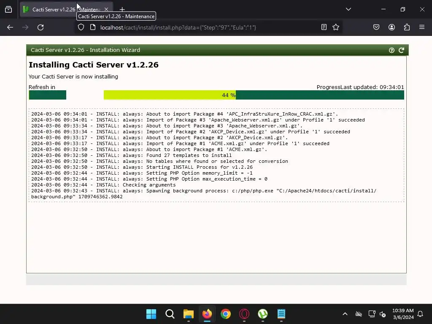Open uTorrent from the taskbar
432x324 pixels.
point(263,314)
